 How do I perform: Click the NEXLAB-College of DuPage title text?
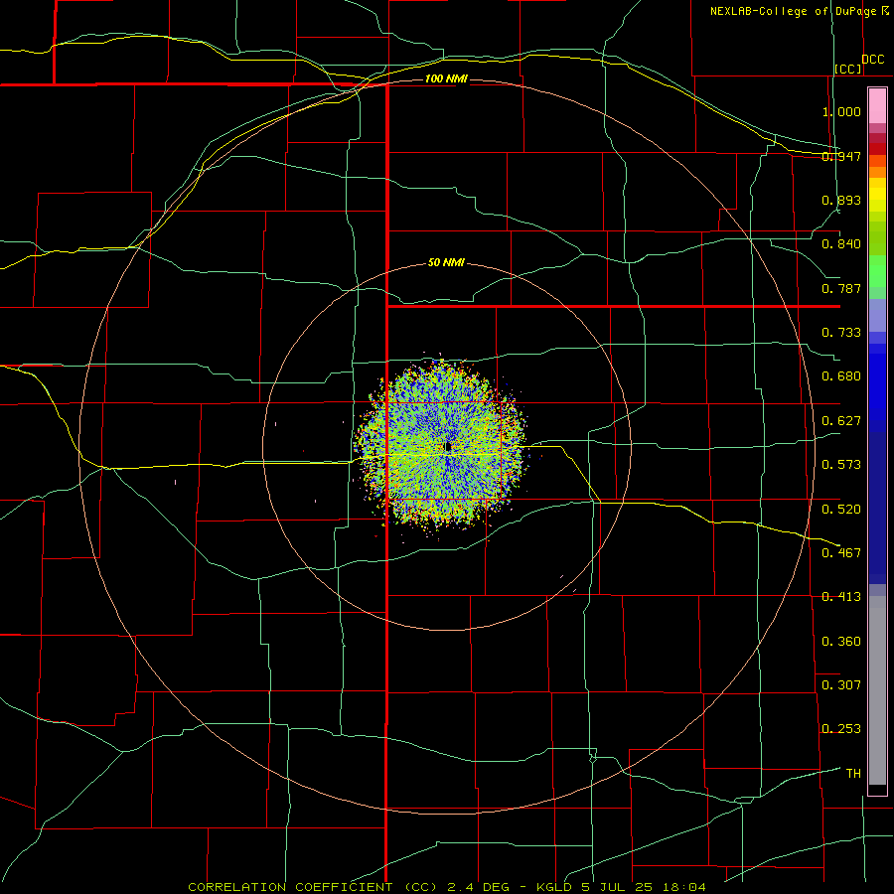click(x=794, y=11)
